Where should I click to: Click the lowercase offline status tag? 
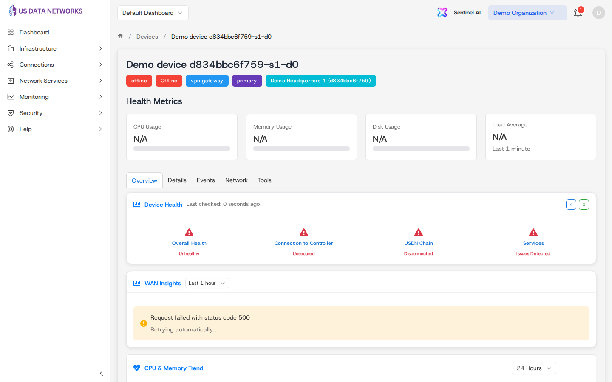139,81
